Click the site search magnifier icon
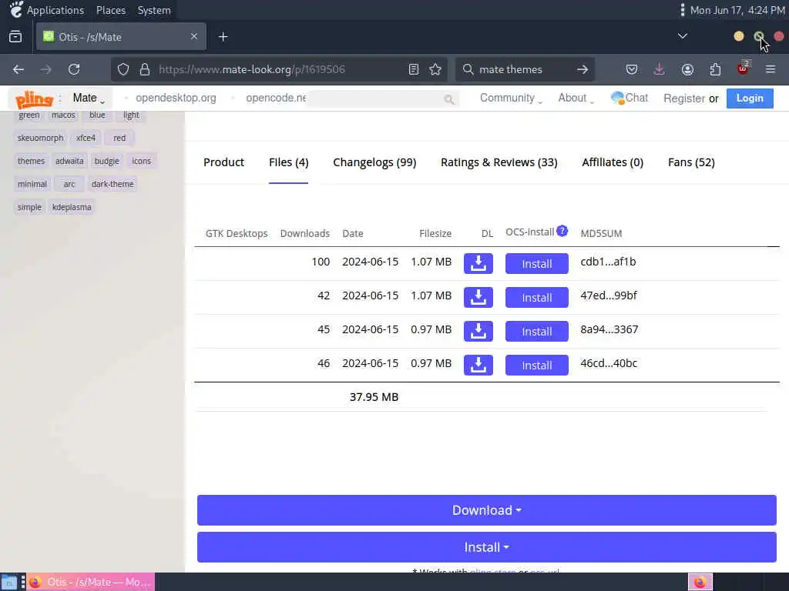The width and height of the screenshot is (789, 591). (x=449, y=99)
